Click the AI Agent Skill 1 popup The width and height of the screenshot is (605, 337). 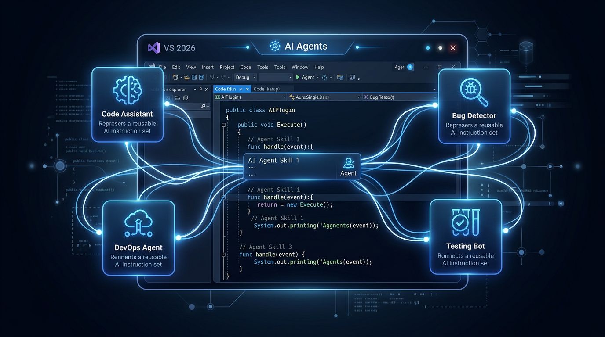coord(302,166)
